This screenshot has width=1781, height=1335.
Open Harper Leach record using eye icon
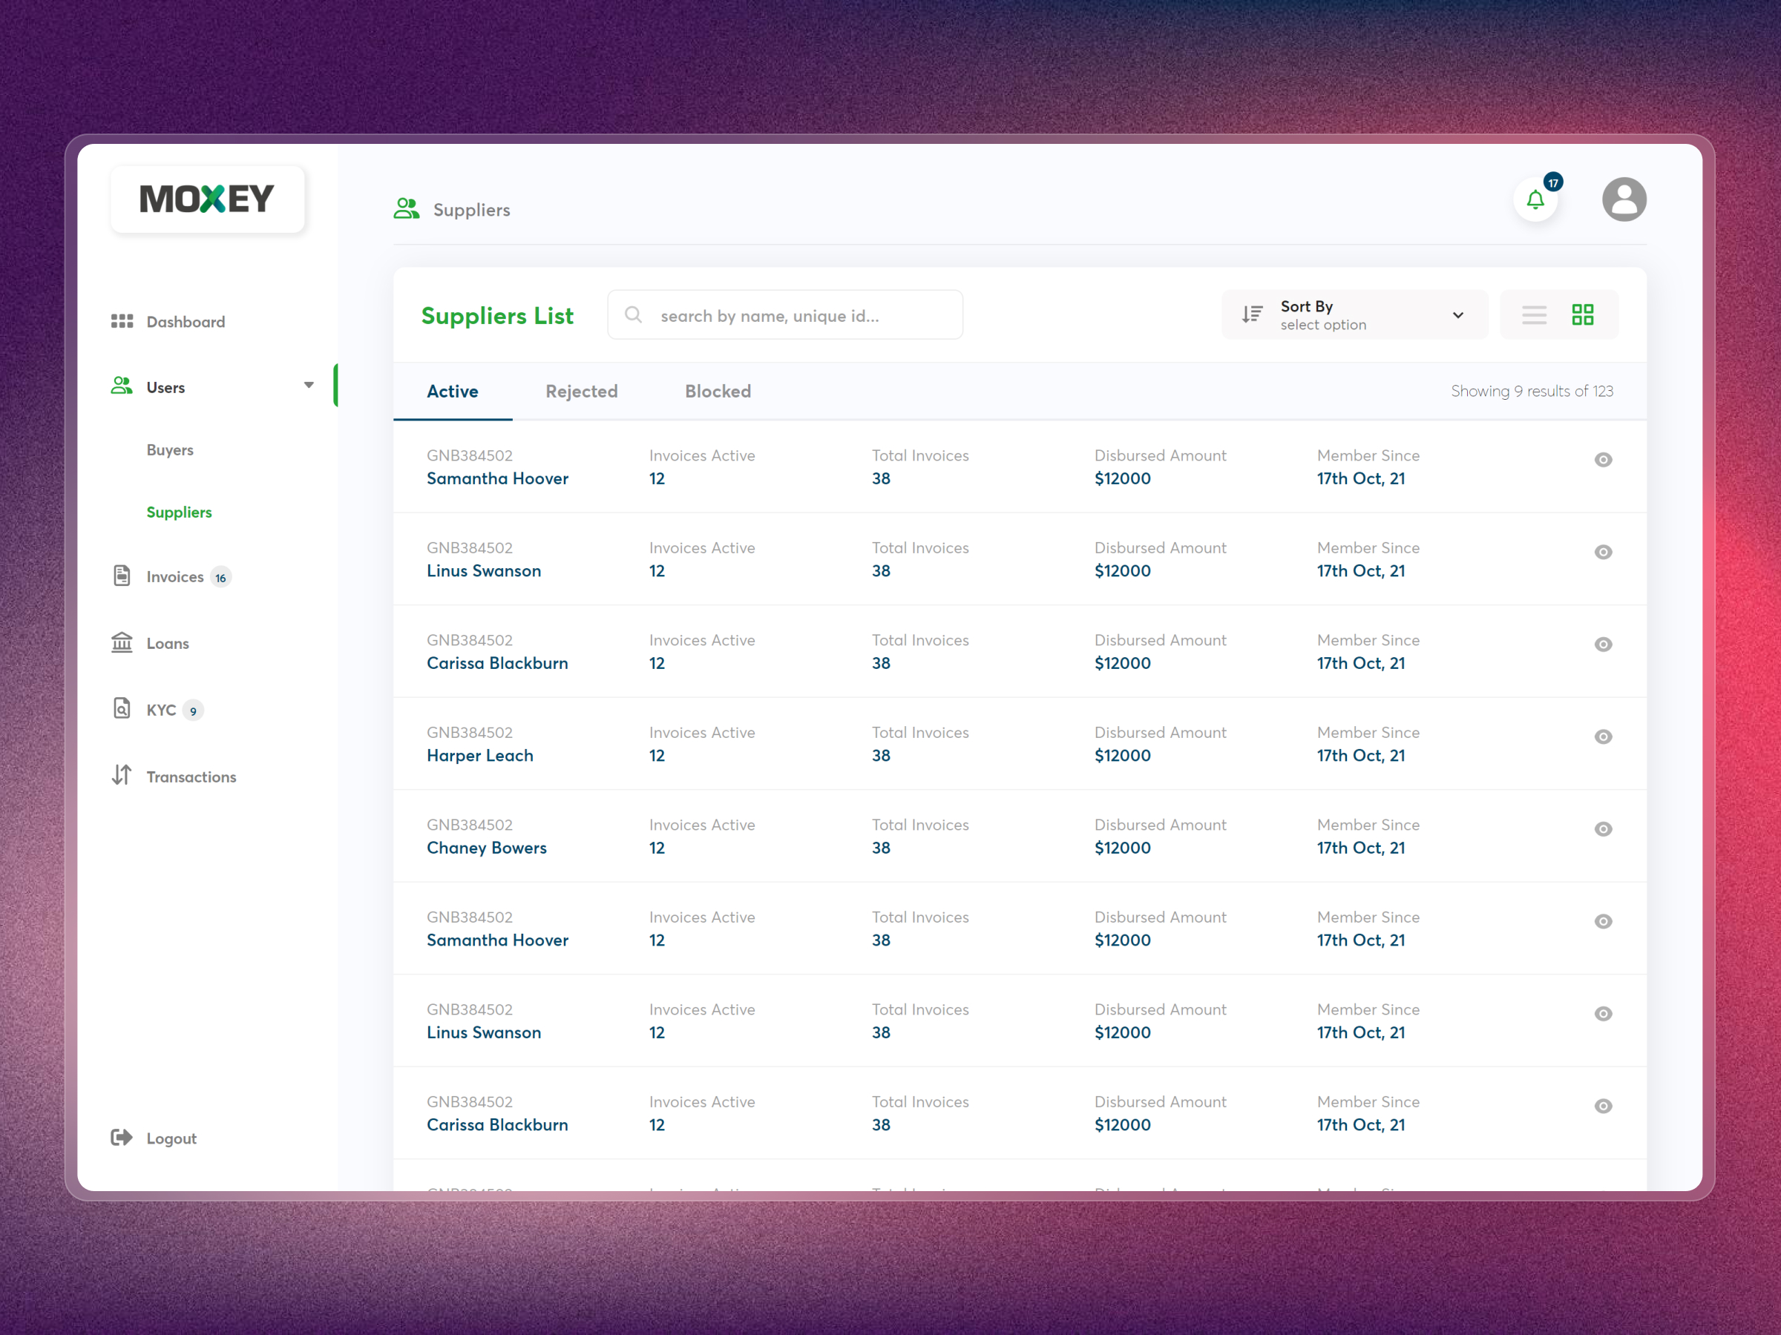pos(1602,736)
